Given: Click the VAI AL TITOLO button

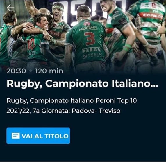Looking at the screenshot, I should click(38, 136).
